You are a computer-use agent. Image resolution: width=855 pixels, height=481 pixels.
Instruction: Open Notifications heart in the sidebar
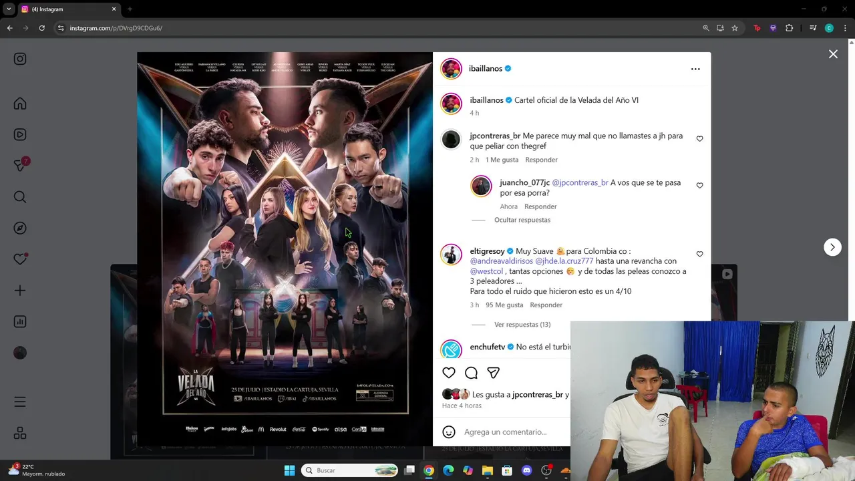[20, 259]
